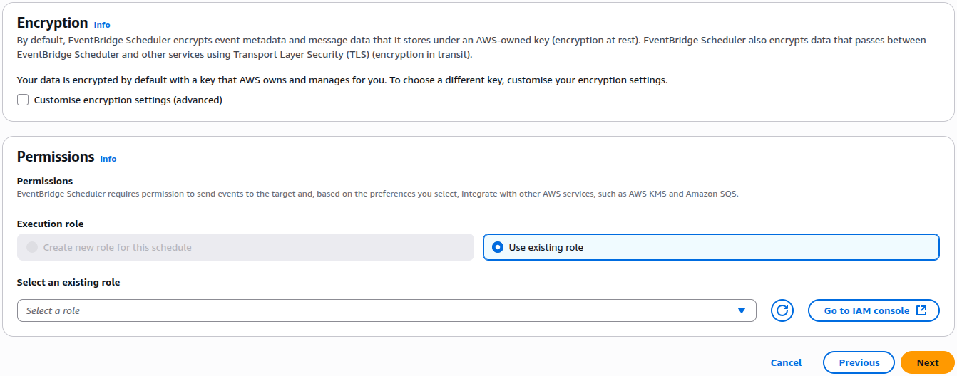Click the Customise encryption settings (advanced) label
This screenshot has width=957, height=376.
128,100
